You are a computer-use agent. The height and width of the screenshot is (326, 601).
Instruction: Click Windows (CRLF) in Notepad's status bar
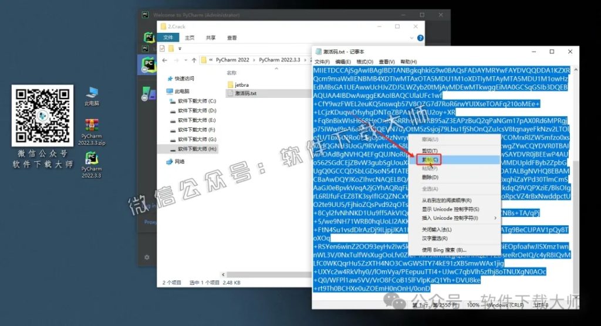tap(505, 305)
